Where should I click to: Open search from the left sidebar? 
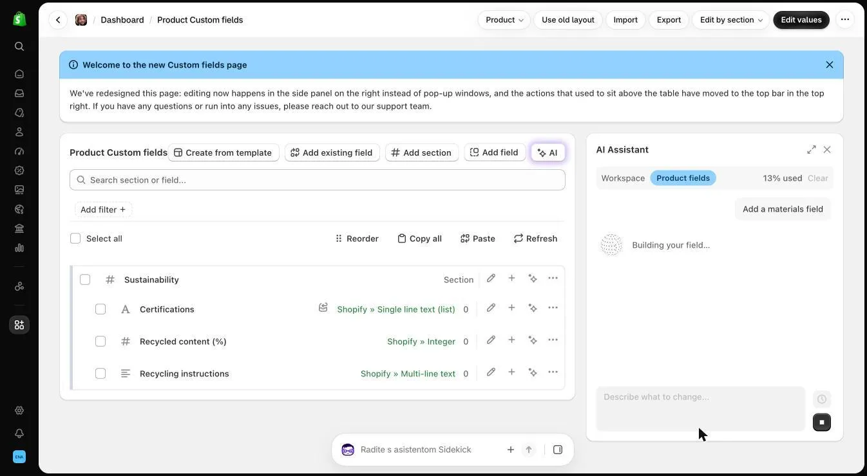click(19, 46)
